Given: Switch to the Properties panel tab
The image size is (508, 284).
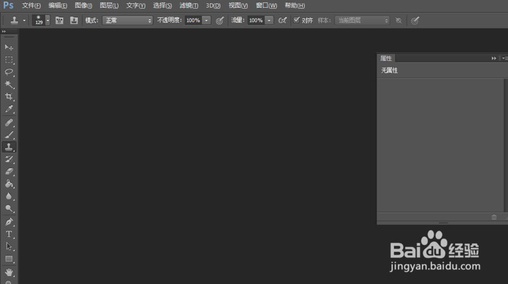Looking at the screenshot, I should point(386,58).
